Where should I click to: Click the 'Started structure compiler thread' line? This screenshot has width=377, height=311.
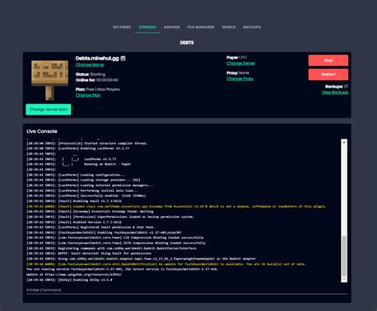(x=87, y=143)
